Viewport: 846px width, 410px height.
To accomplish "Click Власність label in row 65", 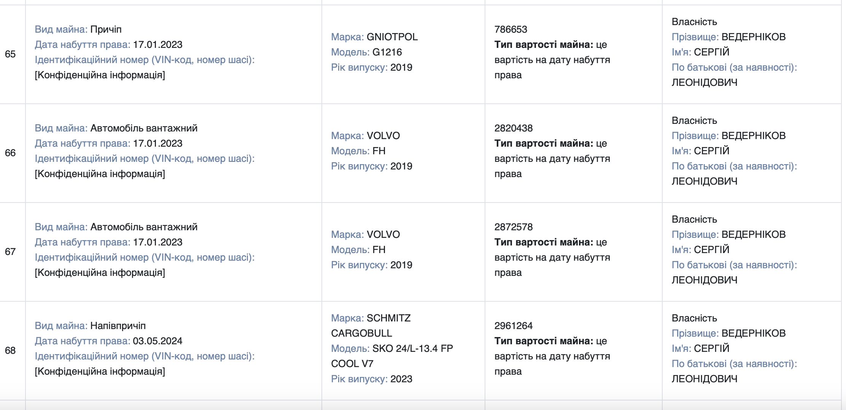I will [694, 22].
